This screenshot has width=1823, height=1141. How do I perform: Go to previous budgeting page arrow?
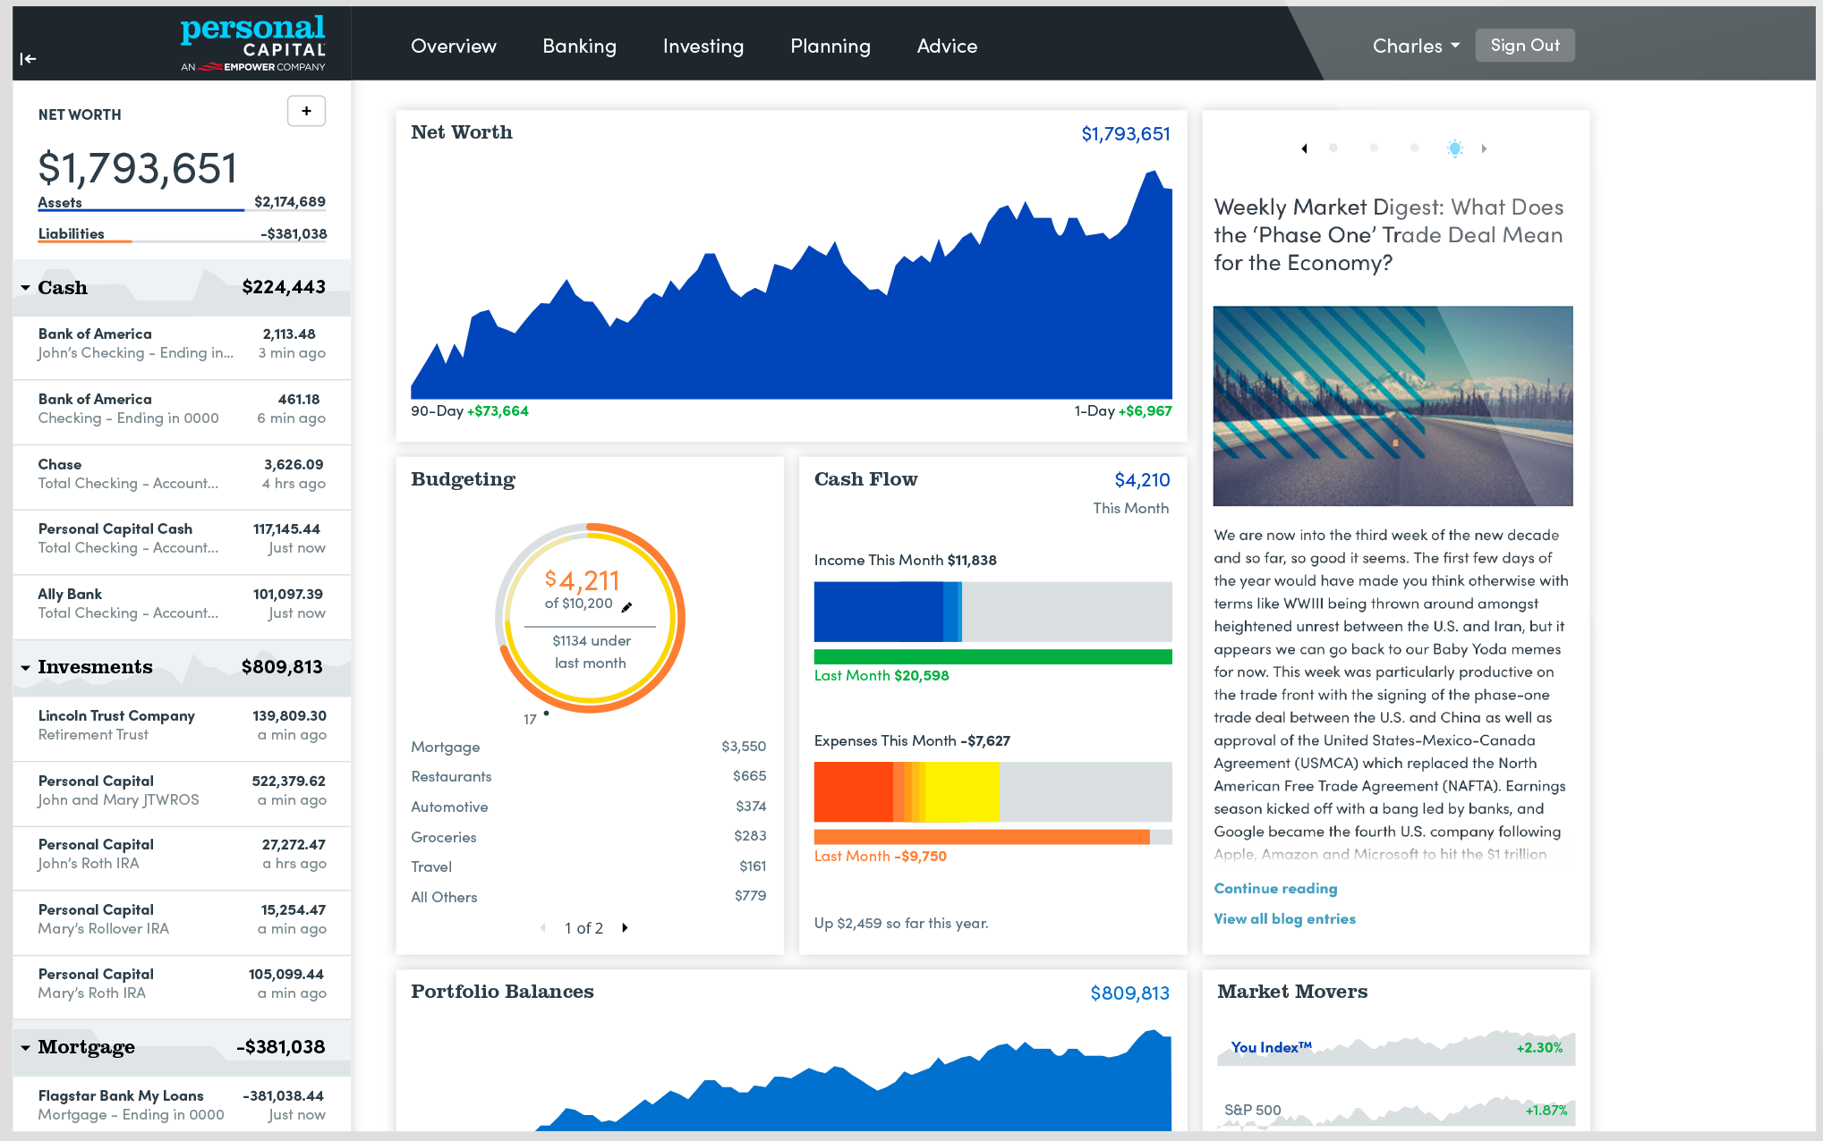click(x=543, y=928)
